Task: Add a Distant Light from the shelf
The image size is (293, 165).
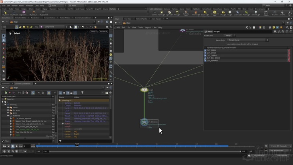Action: click(x=205, y=13)
